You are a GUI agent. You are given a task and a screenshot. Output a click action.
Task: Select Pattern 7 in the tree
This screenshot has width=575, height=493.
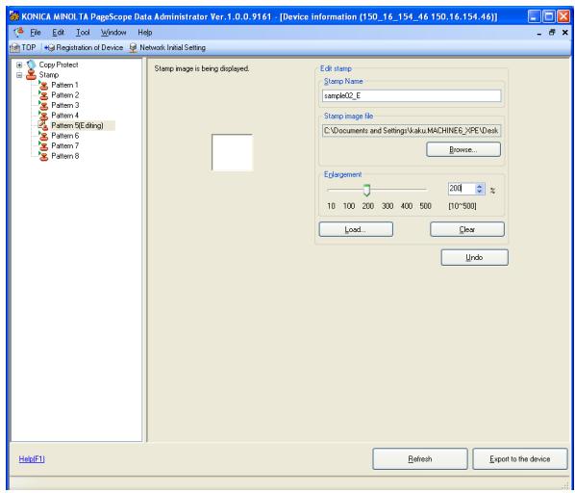coord(65,146)
